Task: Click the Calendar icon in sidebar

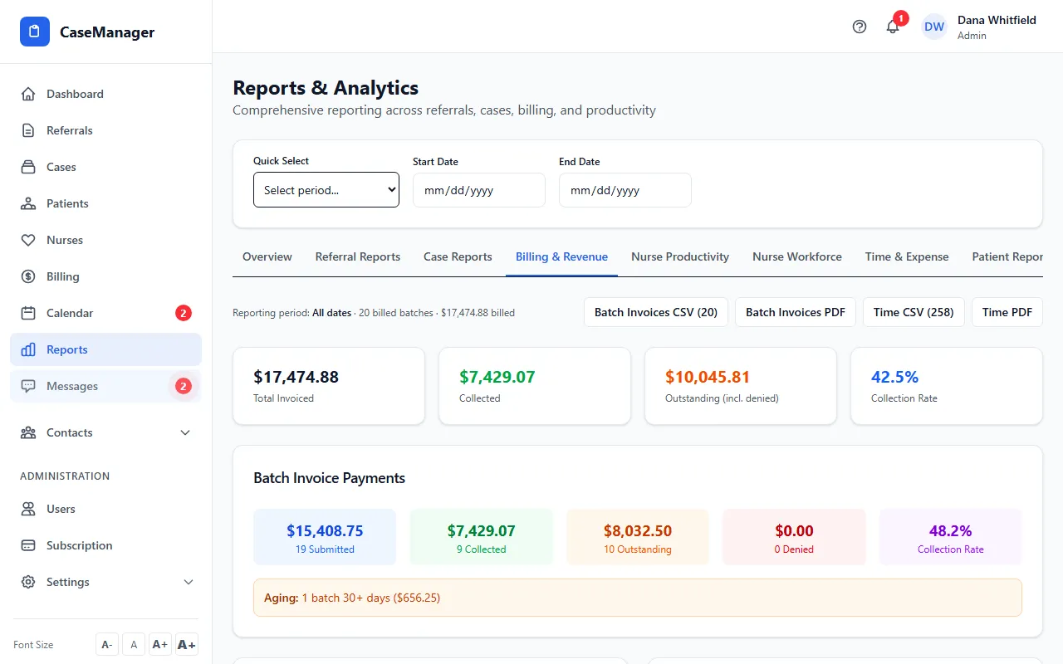Action: [x=28, y=313]
